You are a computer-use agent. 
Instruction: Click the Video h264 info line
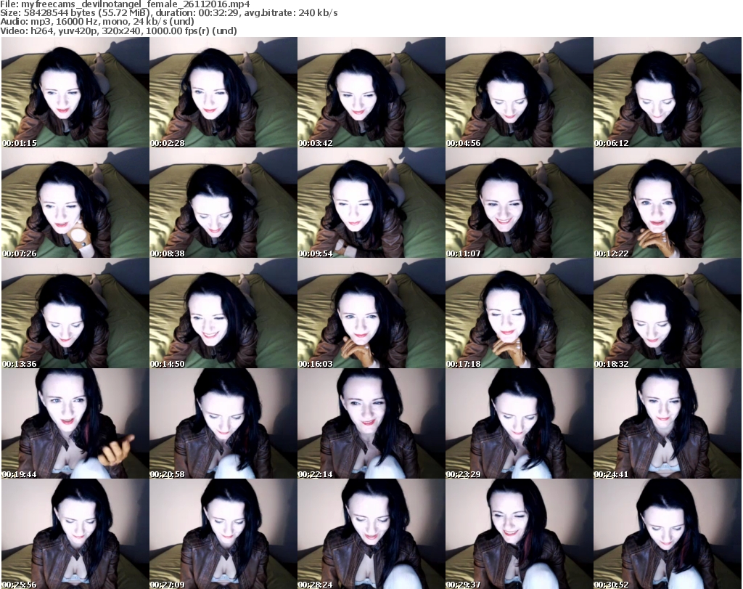point(118,31)
